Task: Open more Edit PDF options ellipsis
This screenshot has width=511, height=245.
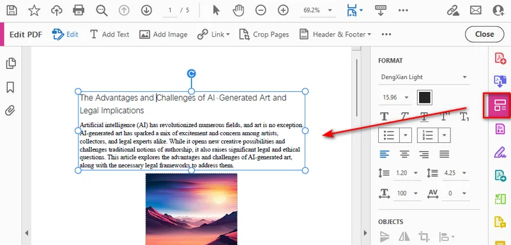Action: pos(386,34)
